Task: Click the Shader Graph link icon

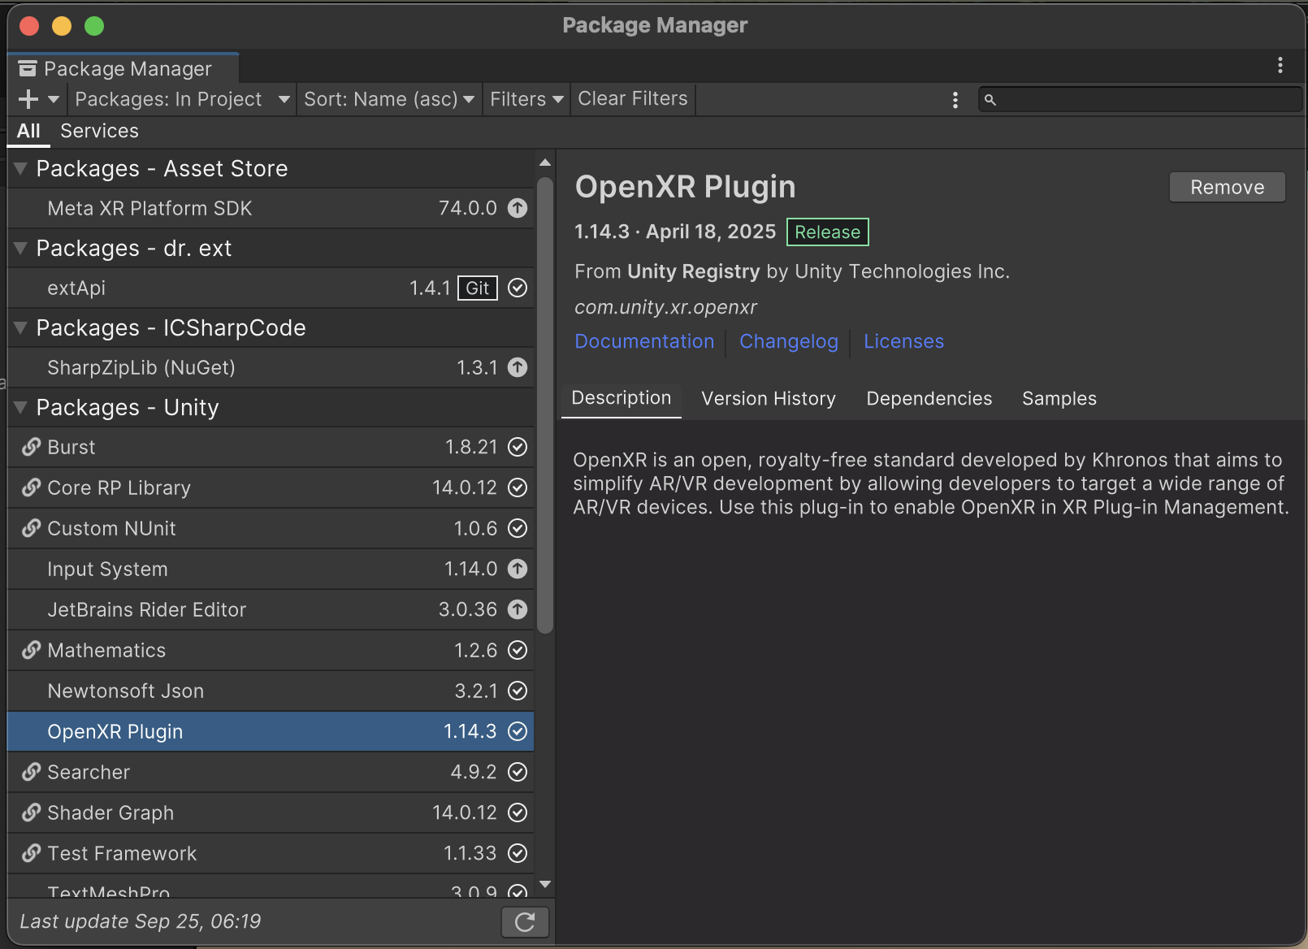Action: click(x=31, y=812)
